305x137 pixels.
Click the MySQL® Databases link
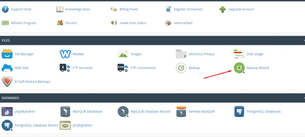click(88, 112)
